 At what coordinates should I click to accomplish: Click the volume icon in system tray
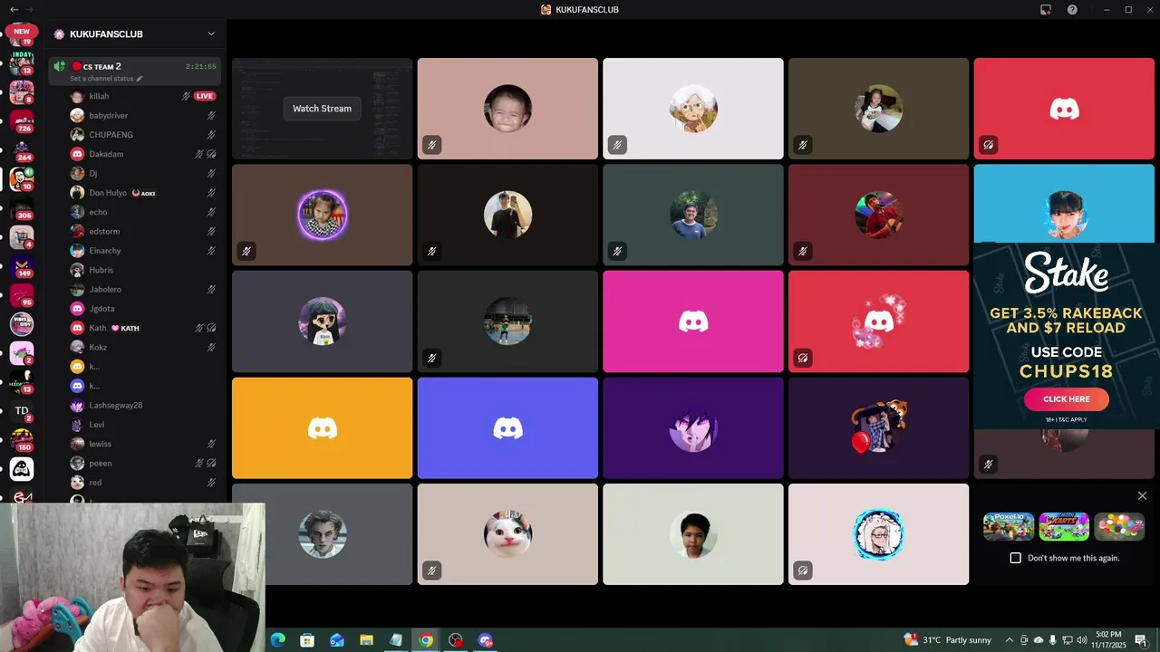[1081, 640]
